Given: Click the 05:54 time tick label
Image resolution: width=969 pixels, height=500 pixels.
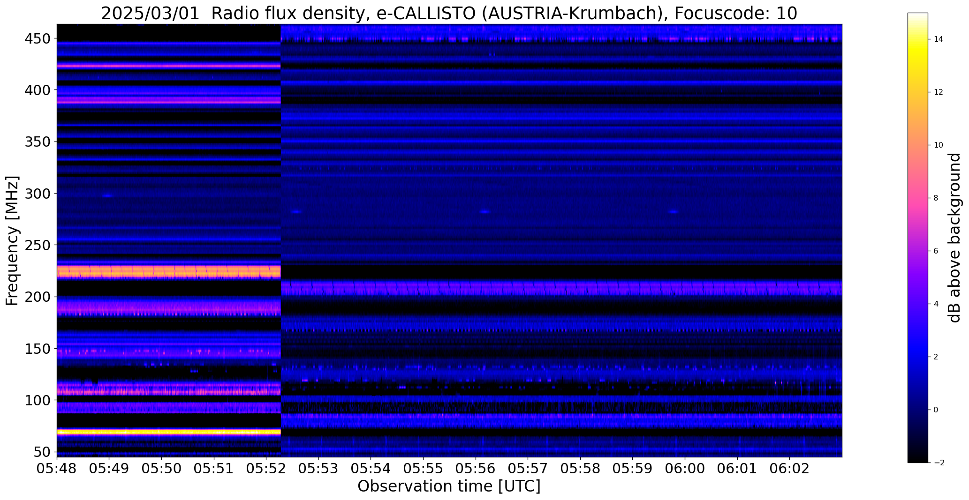Looking at the screenshot, I should click(x=371, y=469).
